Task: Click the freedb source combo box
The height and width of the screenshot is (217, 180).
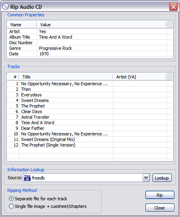Action: (86, 178)
